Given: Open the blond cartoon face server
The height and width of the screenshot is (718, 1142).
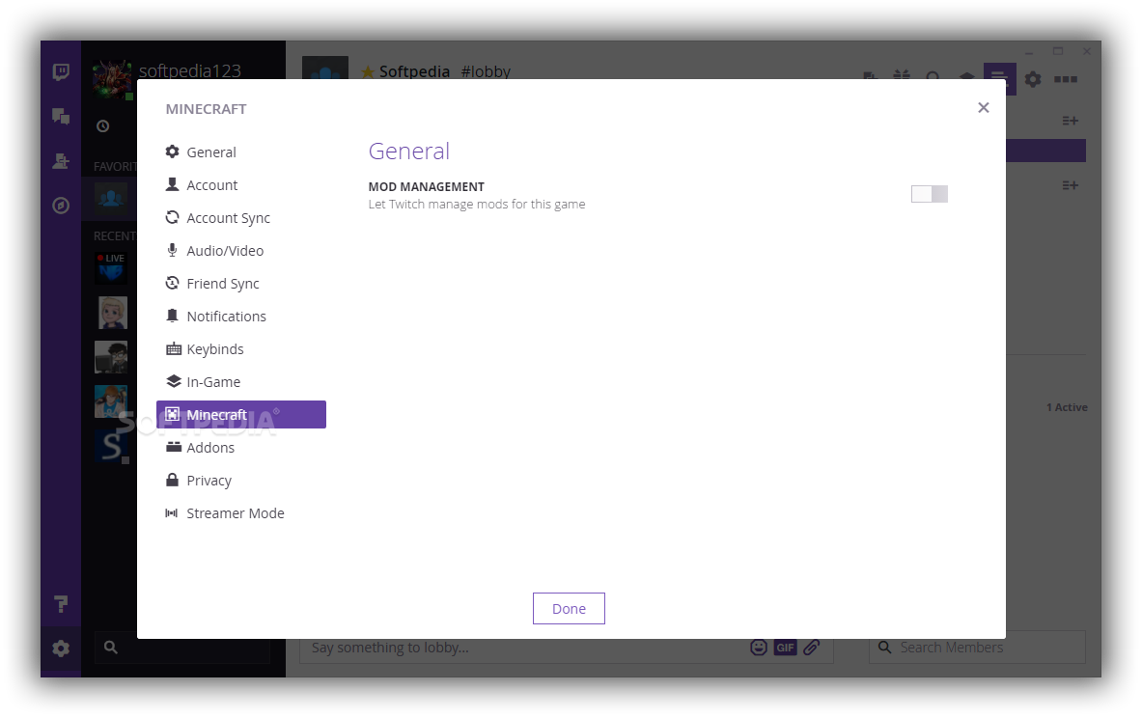Looking at the screenshot, I should click(112, 313).
